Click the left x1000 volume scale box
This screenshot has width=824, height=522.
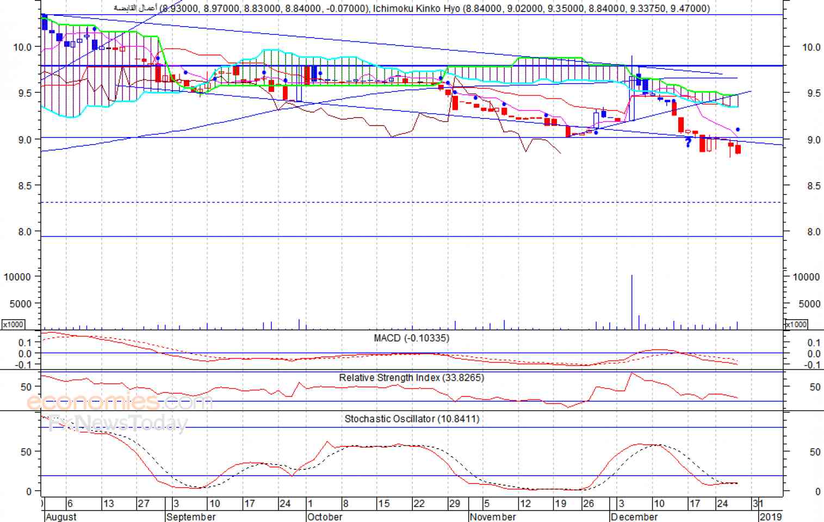[x=13, y=325]
